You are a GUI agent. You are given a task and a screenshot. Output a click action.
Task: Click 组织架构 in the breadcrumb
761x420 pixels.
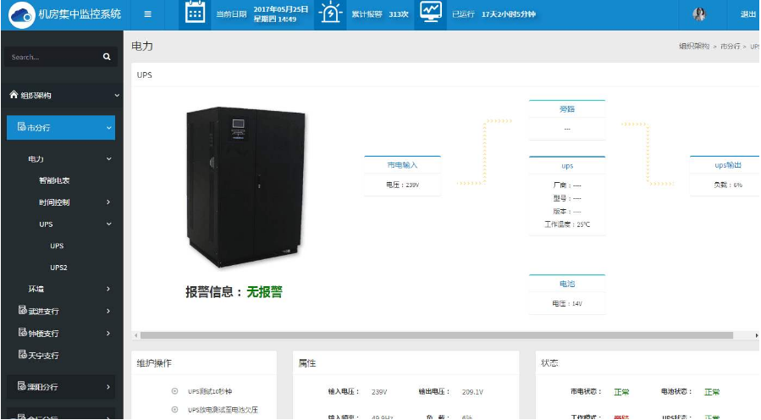point(693,47)
